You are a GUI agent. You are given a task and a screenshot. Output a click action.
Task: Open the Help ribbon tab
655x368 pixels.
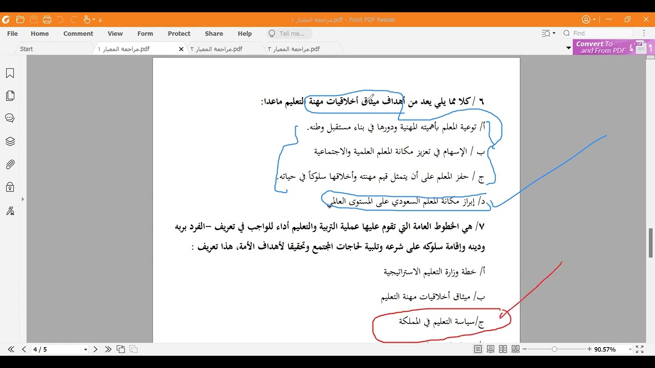(245, 34)
